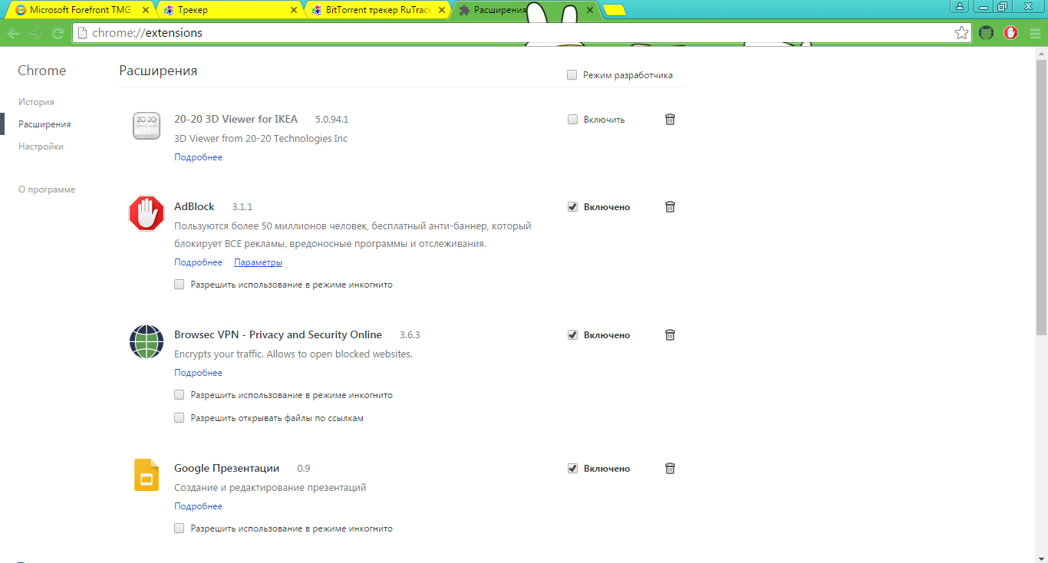The image size is (1048, 563).
Task: Click the 20-20 3D Viewer extension icon
Action: pyautogui.click(x=146, y=126)
